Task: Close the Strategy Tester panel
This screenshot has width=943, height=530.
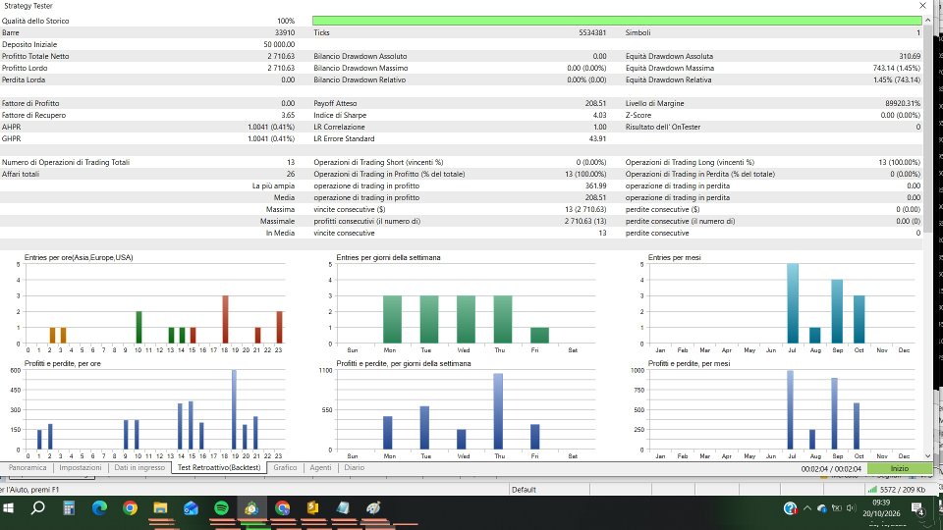Action: 922,6
